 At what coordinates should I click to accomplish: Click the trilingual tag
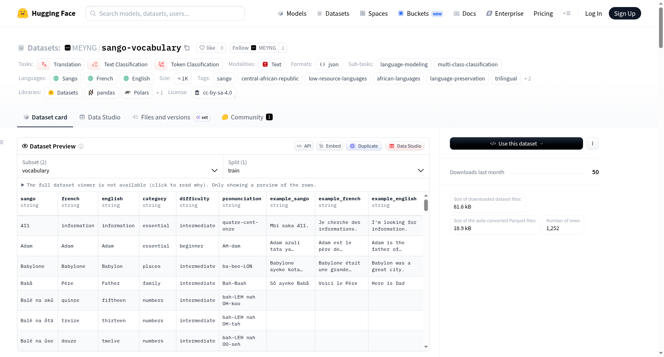[506, 78]
